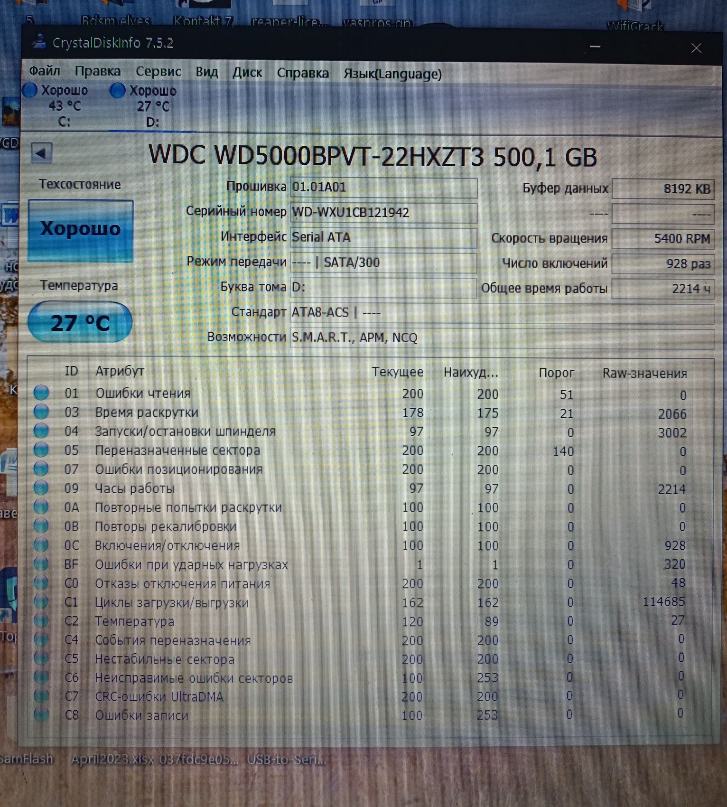This screenshot has width=727, height=807.
Task: Click raw value 320 in the BF row
Action: (674, 564)
